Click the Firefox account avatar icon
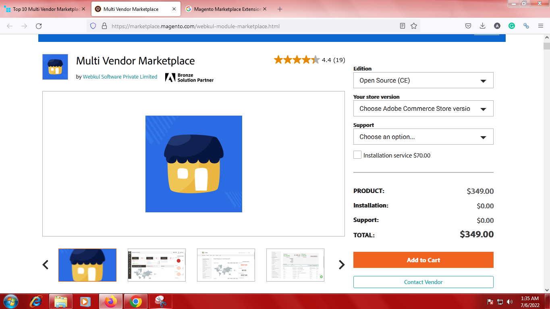The height and width of the screenshot is (309, 550). (497, 26)
